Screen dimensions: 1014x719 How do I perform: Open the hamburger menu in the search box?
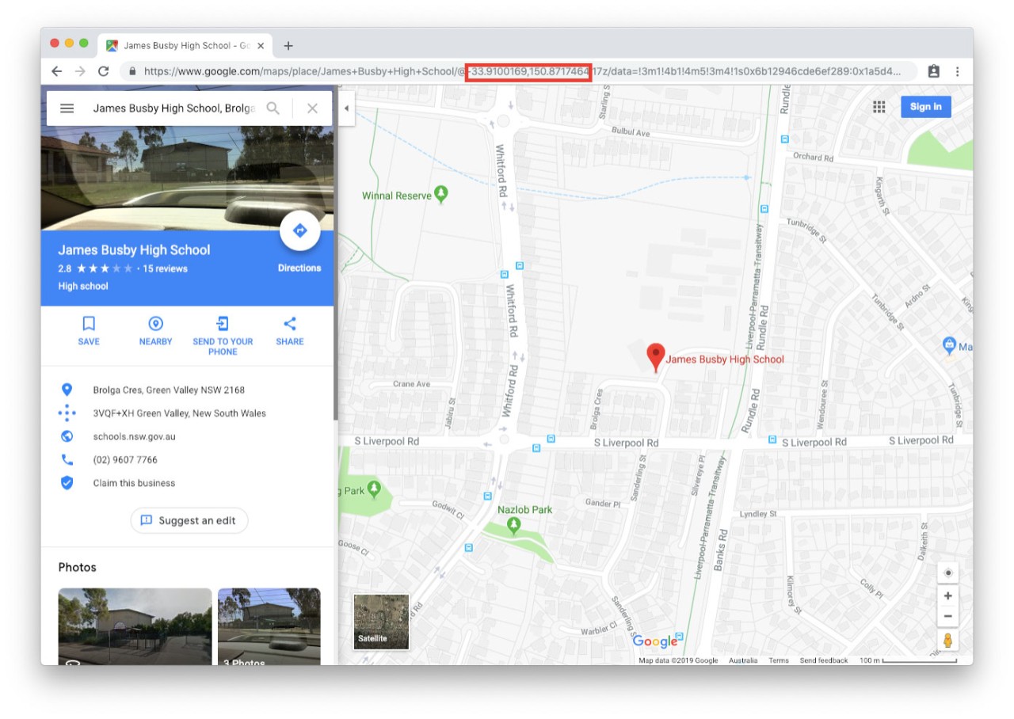[67, 108]
